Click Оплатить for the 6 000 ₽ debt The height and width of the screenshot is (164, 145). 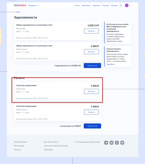(x=91, y=52)
